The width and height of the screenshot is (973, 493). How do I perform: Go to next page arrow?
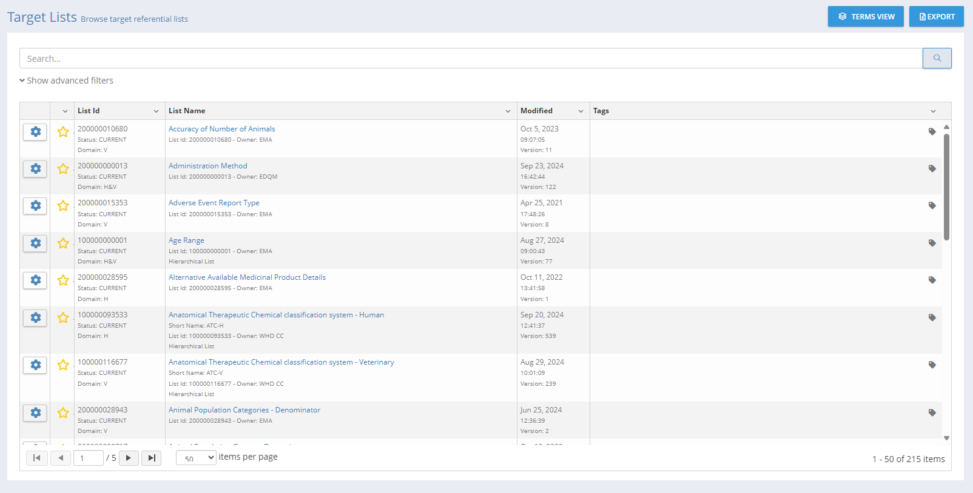point(129,458)
